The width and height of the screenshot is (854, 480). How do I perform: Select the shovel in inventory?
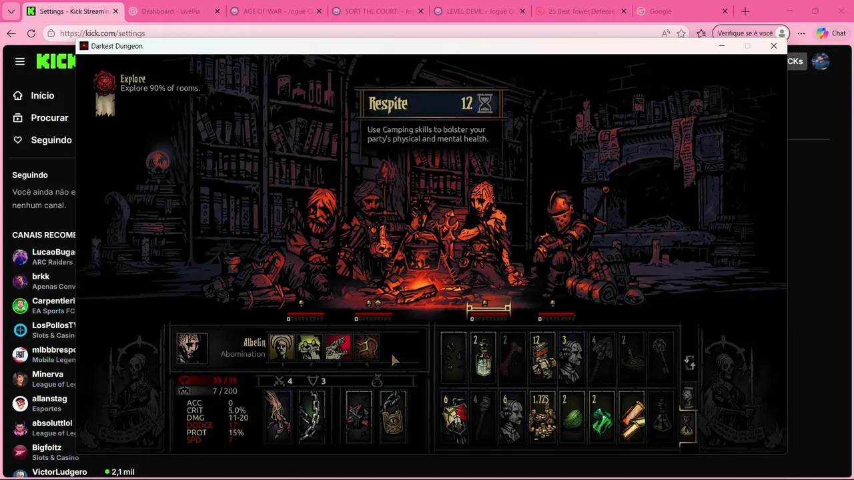pos(601,359)
